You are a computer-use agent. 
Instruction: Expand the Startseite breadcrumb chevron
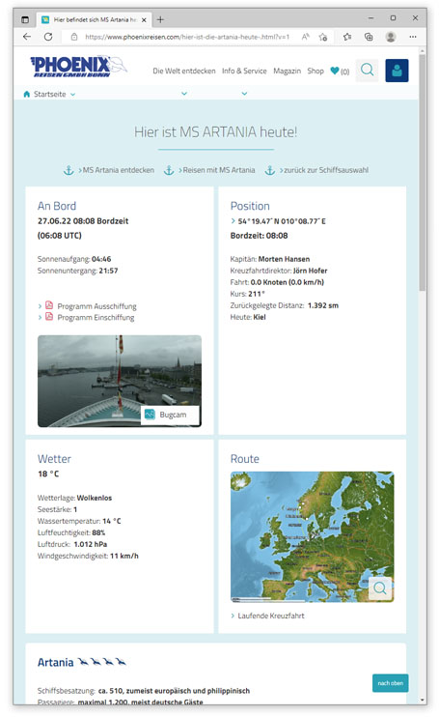coord(73,95)
